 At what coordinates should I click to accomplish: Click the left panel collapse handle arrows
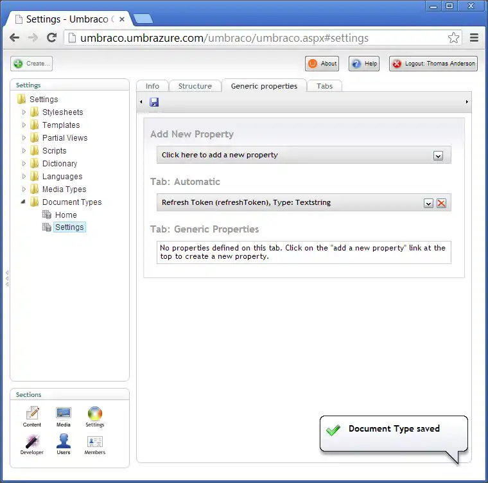tap(7, 278)
